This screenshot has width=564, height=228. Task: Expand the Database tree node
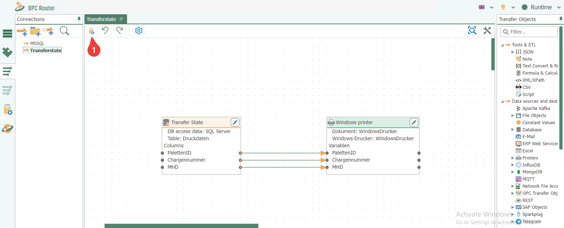512,130
